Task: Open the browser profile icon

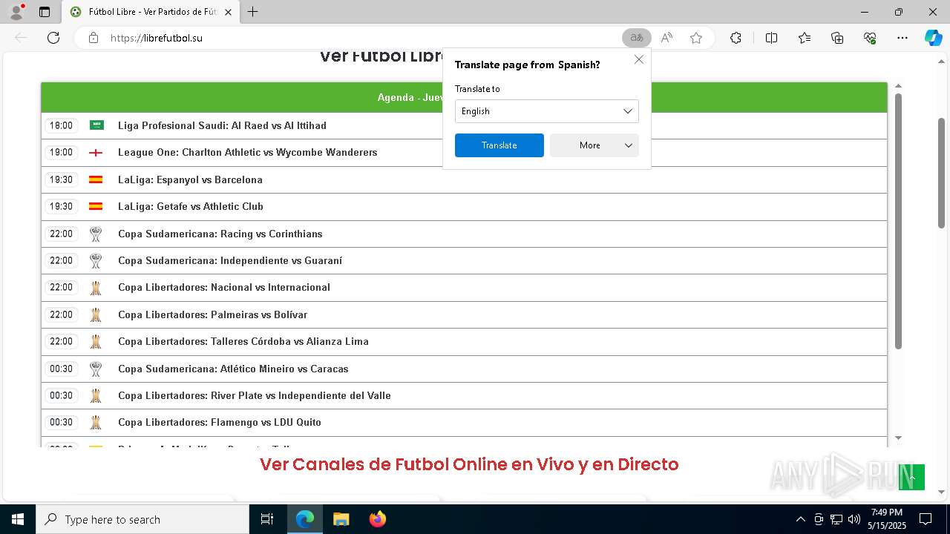Action: point(16,12)
